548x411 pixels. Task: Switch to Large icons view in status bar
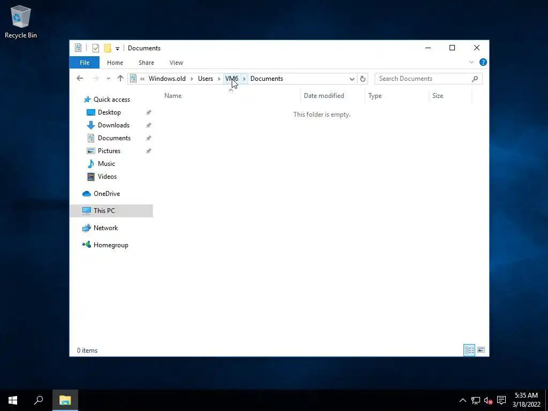coord(481,350)
